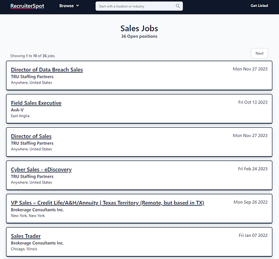Click the Chicago, Illinois location text

(x=24, y=249)
